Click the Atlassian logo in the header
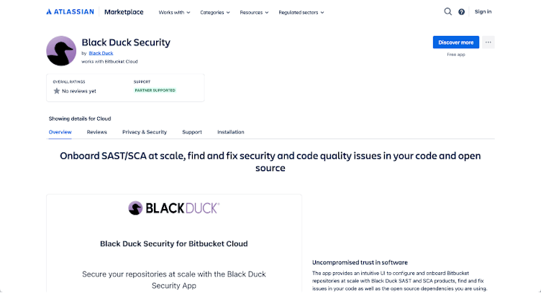The width and height of the screenshot is (541, 293). click(x=70, y=11)
